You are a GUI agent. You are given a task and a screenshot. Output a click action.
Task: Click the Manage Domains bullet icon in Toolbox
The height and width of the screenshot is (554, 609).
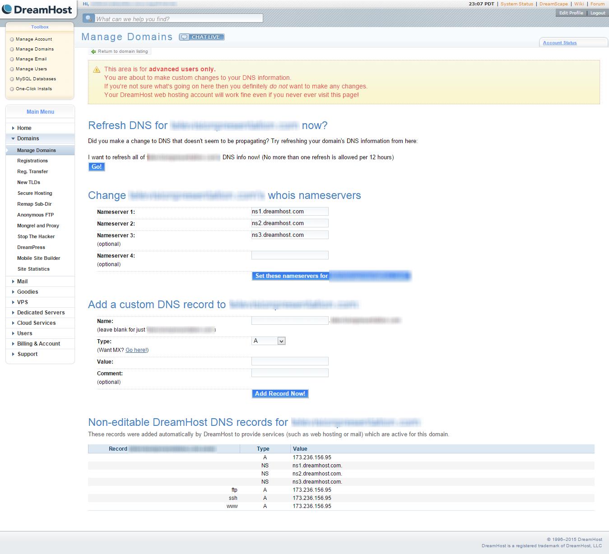pos(12,49)
